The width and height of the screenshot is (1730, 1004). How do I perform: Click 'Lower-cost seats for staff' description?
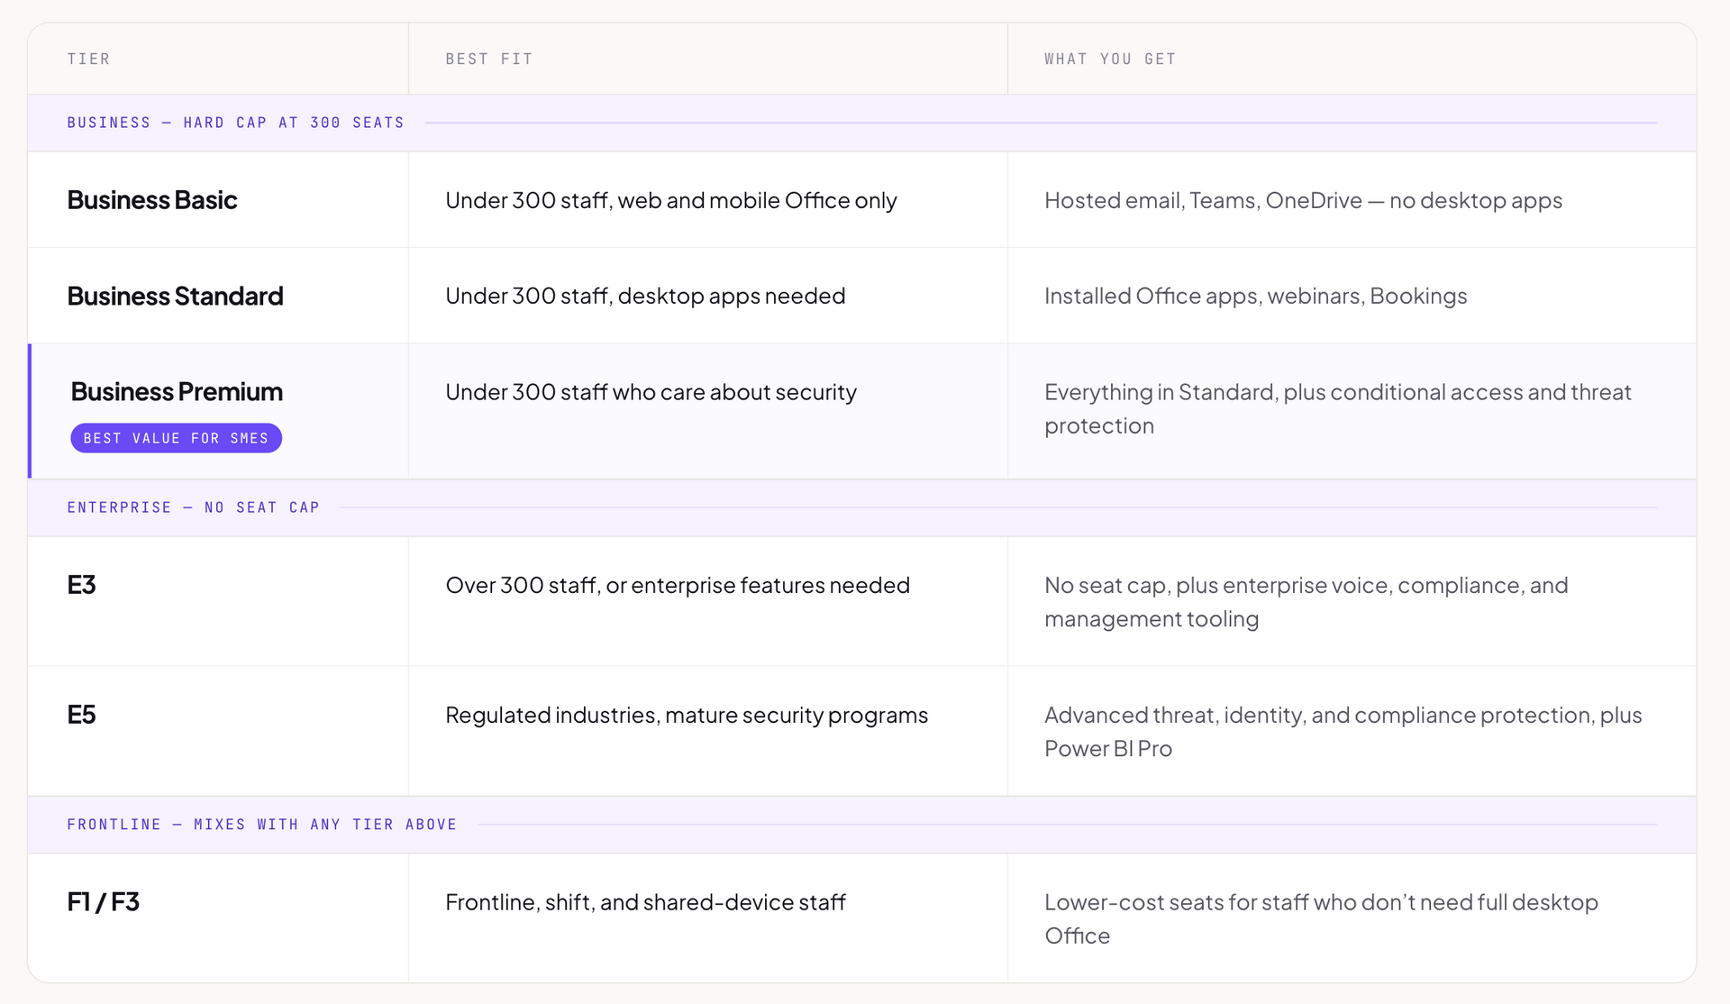(x=1321, y=919)
